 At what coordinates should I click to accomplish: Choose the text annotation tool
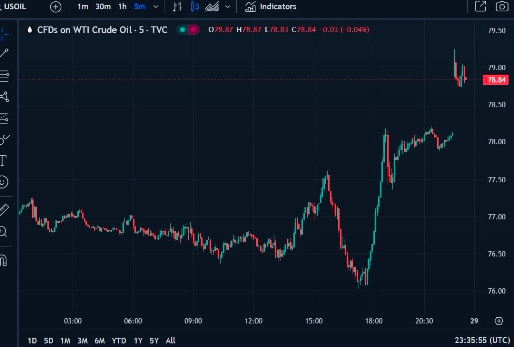tap(3, 160)
